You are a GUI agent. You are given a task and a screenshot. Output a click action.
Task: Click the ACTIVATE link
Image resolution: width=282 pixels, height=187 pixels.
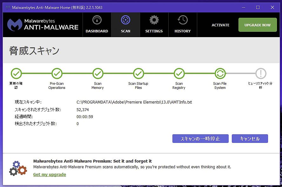220,25
